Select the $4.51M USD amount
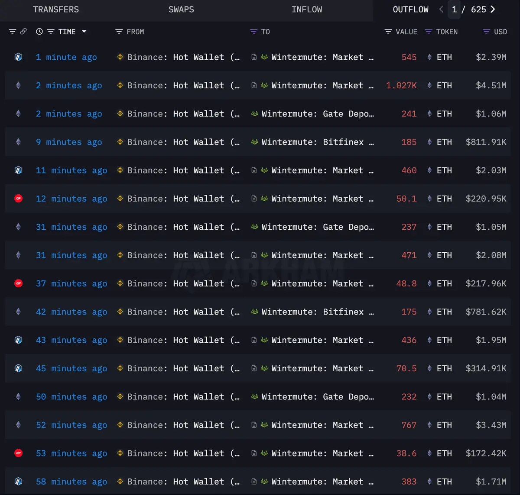This screenshot has height=495, width=520. pos(491,85)
